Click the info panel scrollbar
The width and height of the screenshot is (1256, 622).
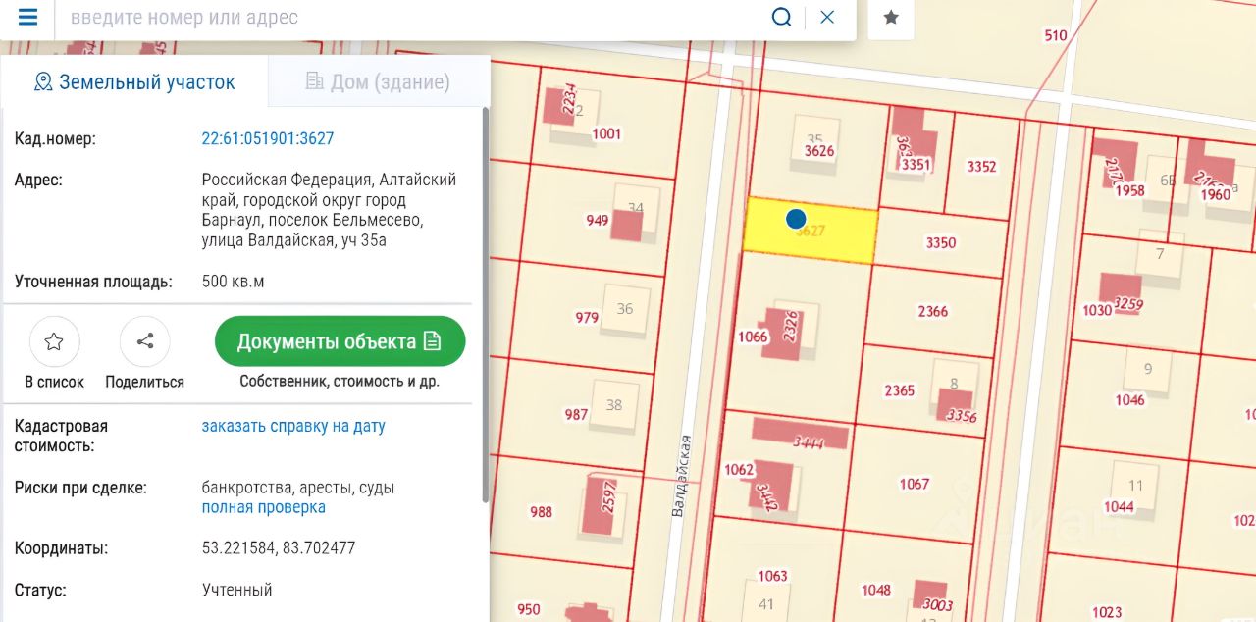click(484, 304)
